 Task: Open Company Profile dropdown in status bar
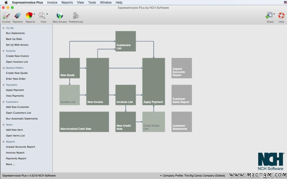point(193,175)
